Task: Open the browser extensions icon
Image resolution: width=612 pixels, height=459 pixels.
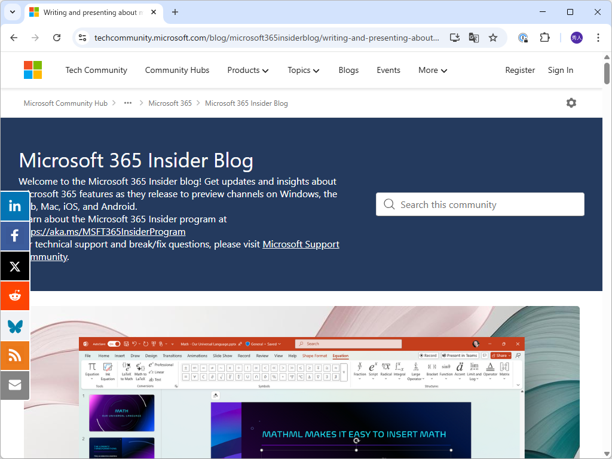Action: tap(544, 37)
